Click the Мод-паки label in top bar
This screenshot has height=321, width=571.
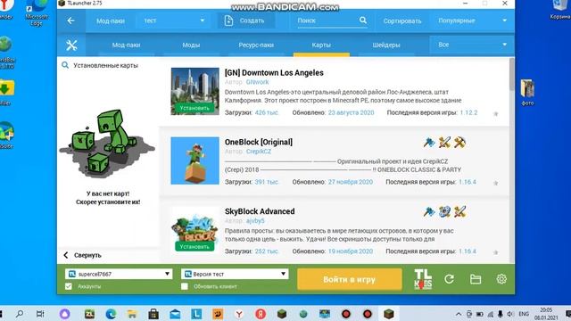(111, 21)
